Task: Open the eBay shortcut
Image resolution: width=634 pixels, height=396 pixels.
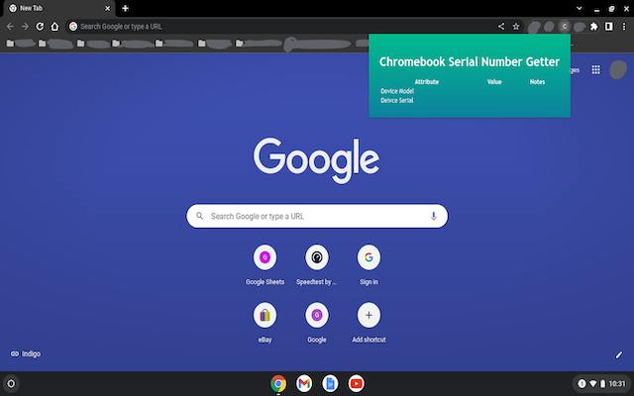Action: click(x=264, y=322)
